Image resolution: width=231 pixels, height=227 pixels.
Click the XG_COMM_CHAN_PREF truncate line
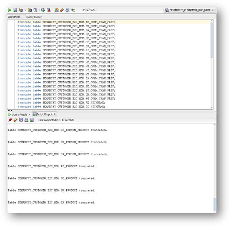(x=67, y=99)
